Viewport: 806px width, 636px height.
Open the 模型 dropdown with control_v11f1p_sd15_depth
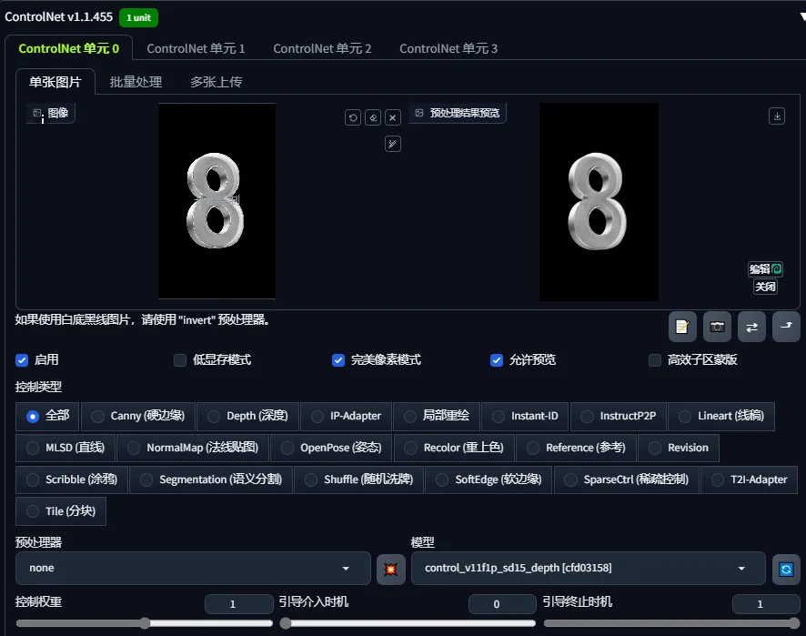coord(588,568)
